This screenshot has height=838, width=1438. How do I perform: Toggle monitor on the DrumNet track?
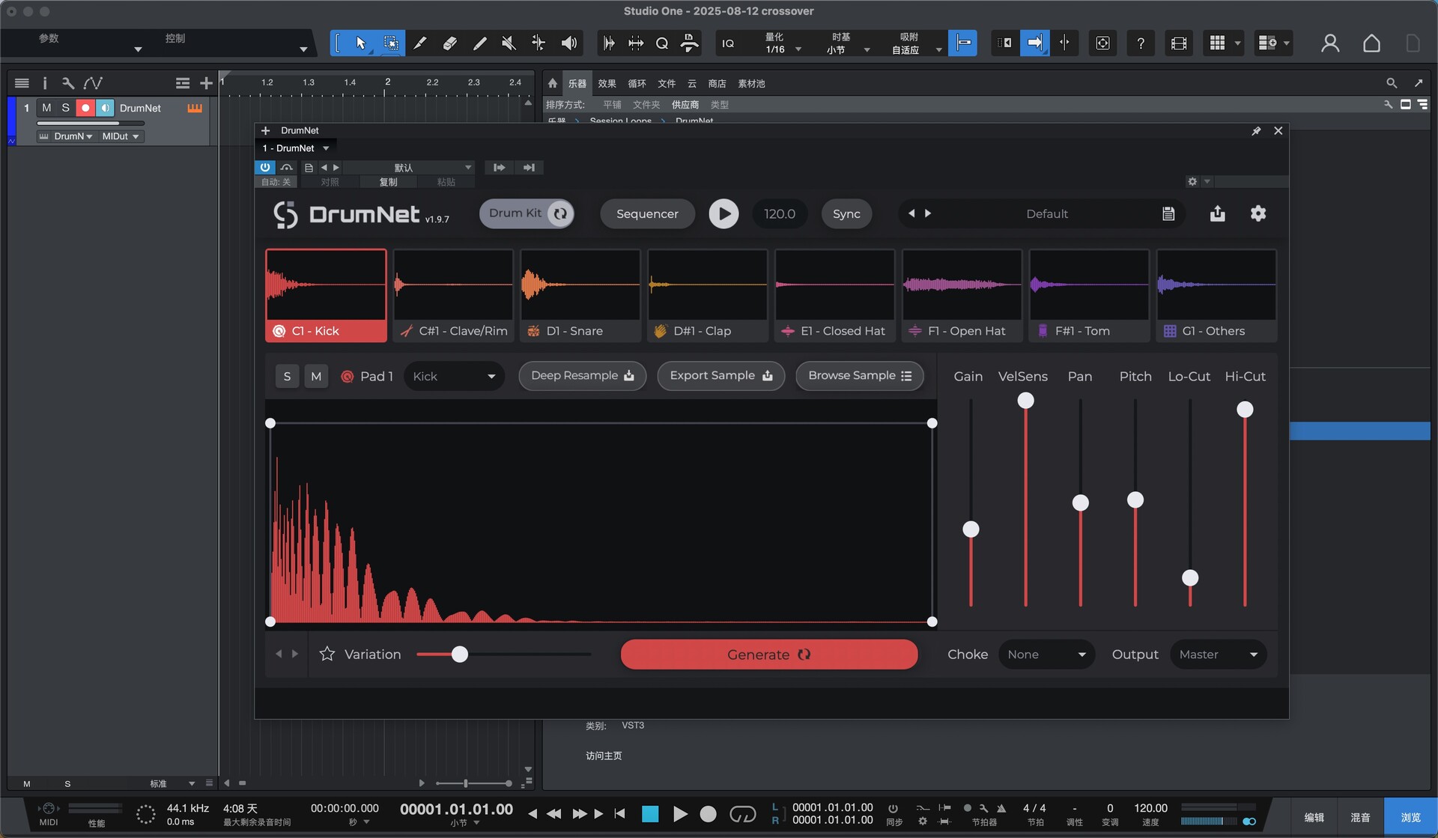[105, 108]
